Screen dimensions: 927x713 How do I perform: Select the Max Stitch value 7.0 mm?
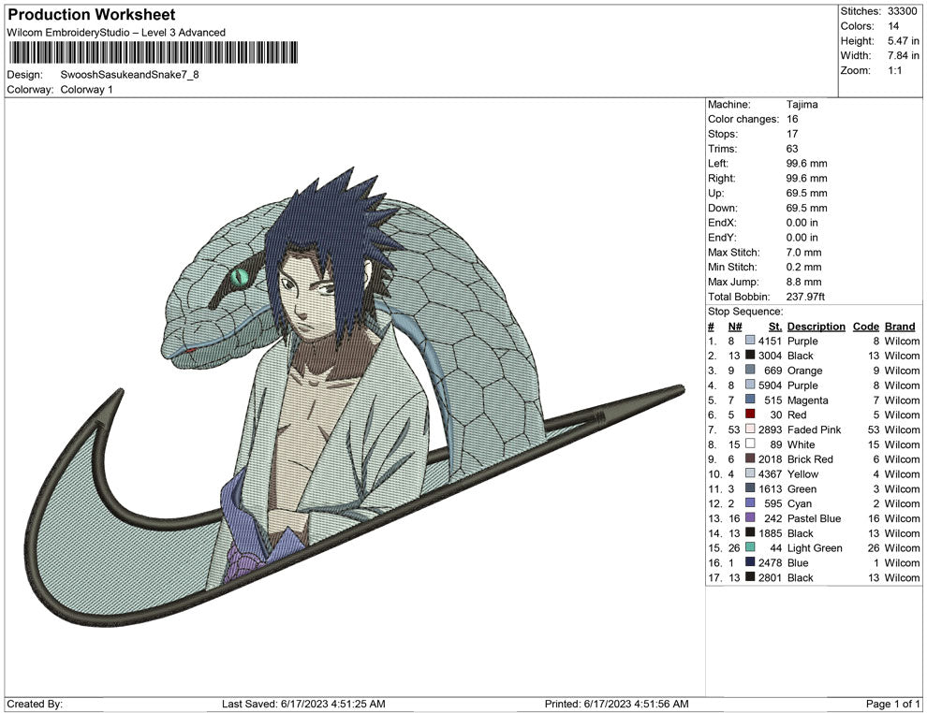coord(804,253)
